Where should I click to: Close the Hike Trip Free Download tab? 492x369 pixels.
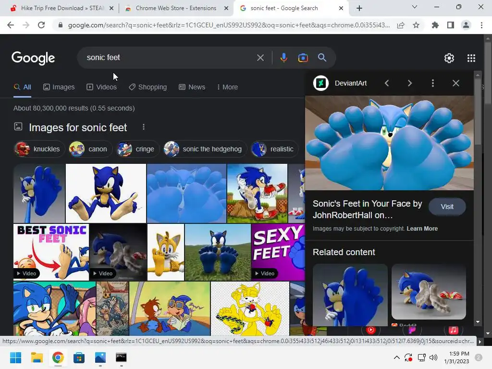[111, 8]
